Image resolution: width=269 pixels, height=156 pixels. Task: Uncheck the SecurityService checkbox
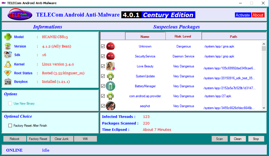tap(103, 56)
